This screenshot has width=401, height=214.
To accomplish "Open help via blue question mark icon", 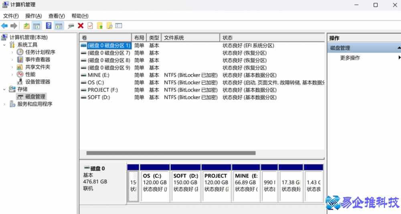I will (49, 26).
